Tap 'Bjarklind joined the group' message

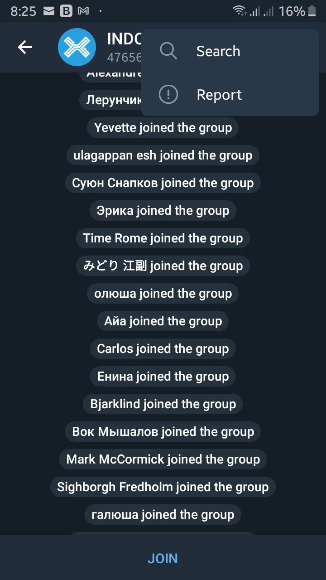tap(163, 404)
